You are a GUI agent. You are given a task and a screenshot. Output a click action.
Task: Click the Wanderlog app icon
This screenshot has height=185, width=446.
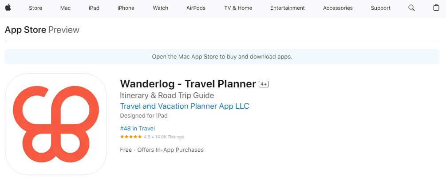coord(56,124)
